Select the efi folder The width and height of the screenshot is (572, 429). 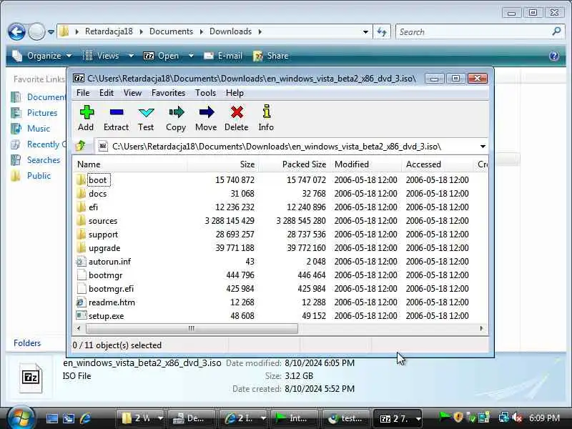93,207
